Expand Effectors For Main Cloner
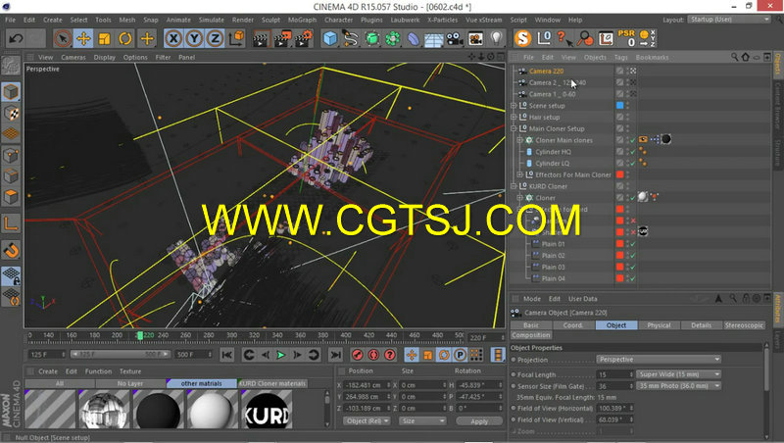 [520, 174]
